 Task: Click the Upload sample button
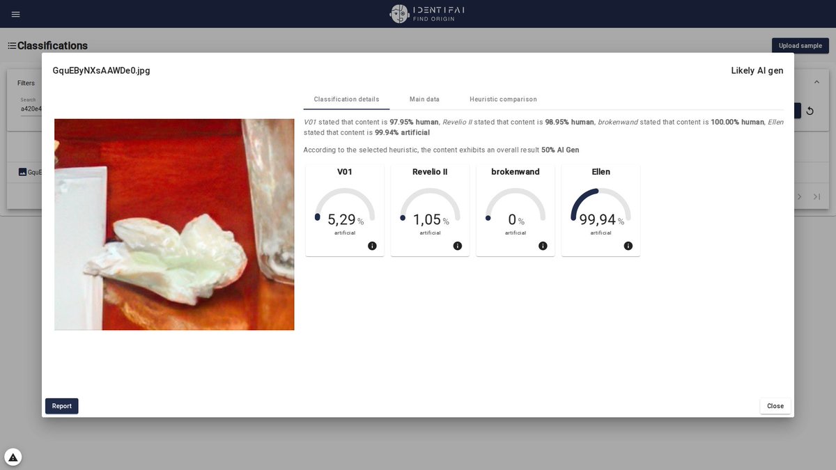(x=800, y=45)
